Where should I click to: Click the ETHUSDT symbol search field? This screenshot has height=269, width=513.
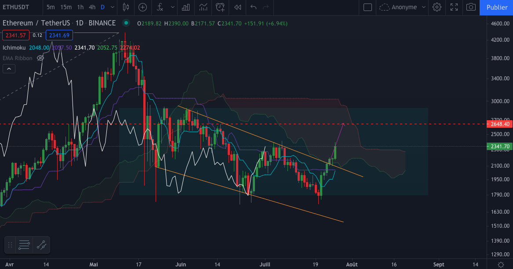click(19, 7)
